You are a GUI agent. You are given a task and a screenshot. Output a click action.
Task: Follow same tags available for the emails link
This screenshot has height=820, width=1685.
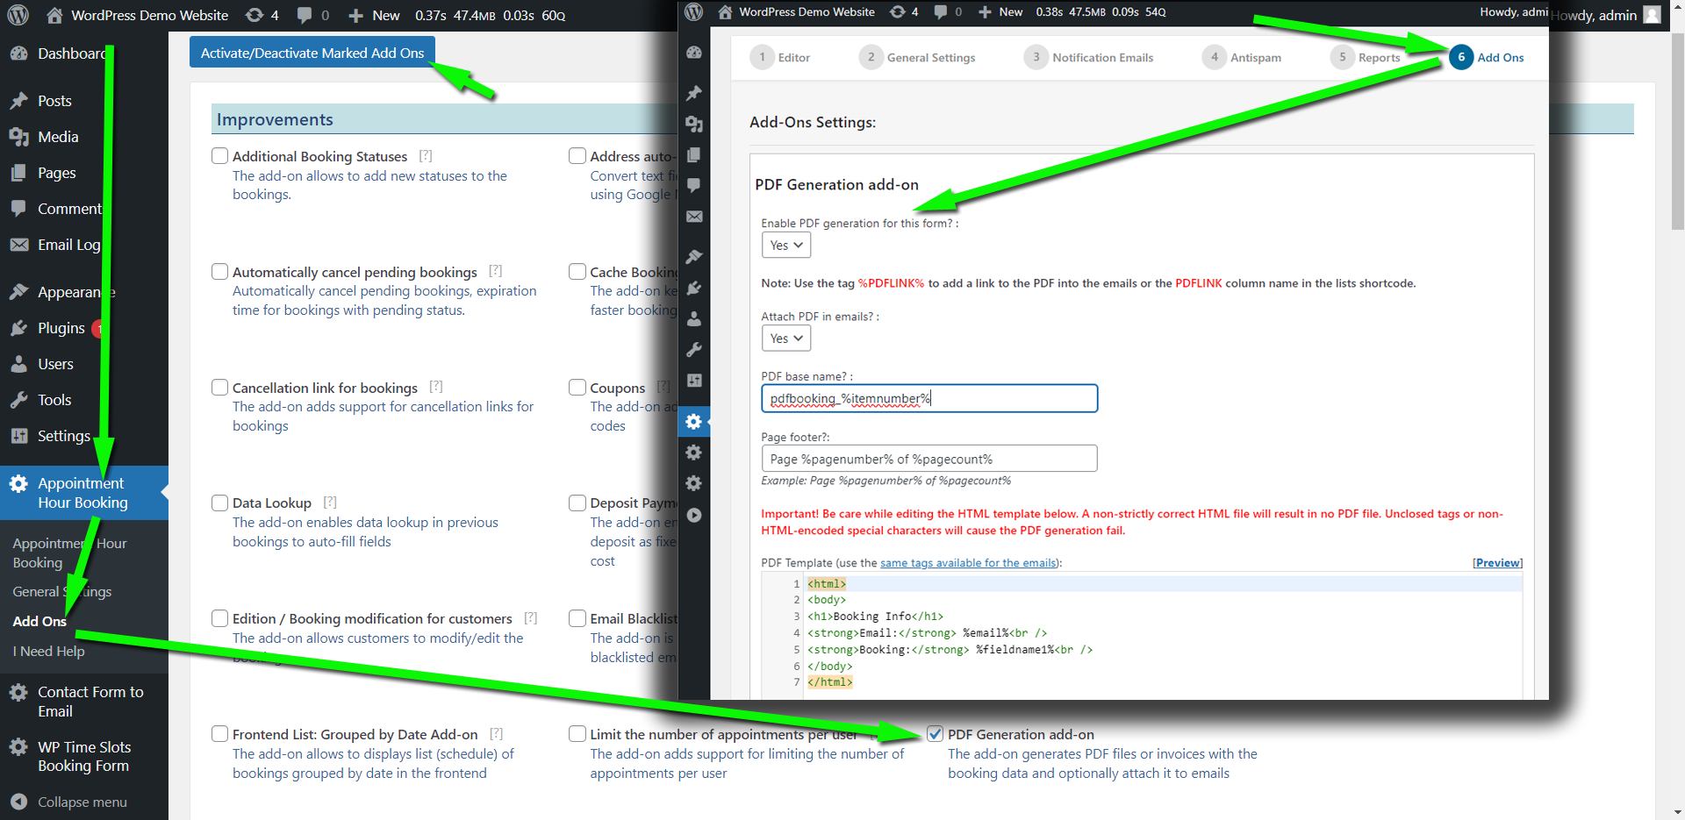click(x=968, y=563)
